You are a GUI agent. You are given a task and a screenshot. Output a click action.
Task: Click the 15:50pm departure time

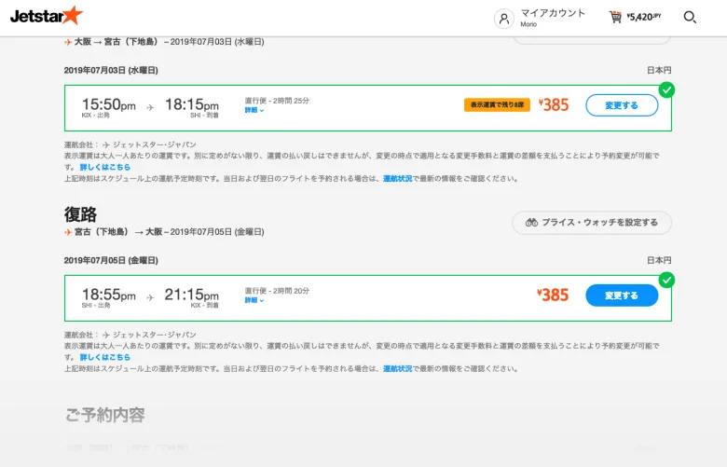pos(108,104)
